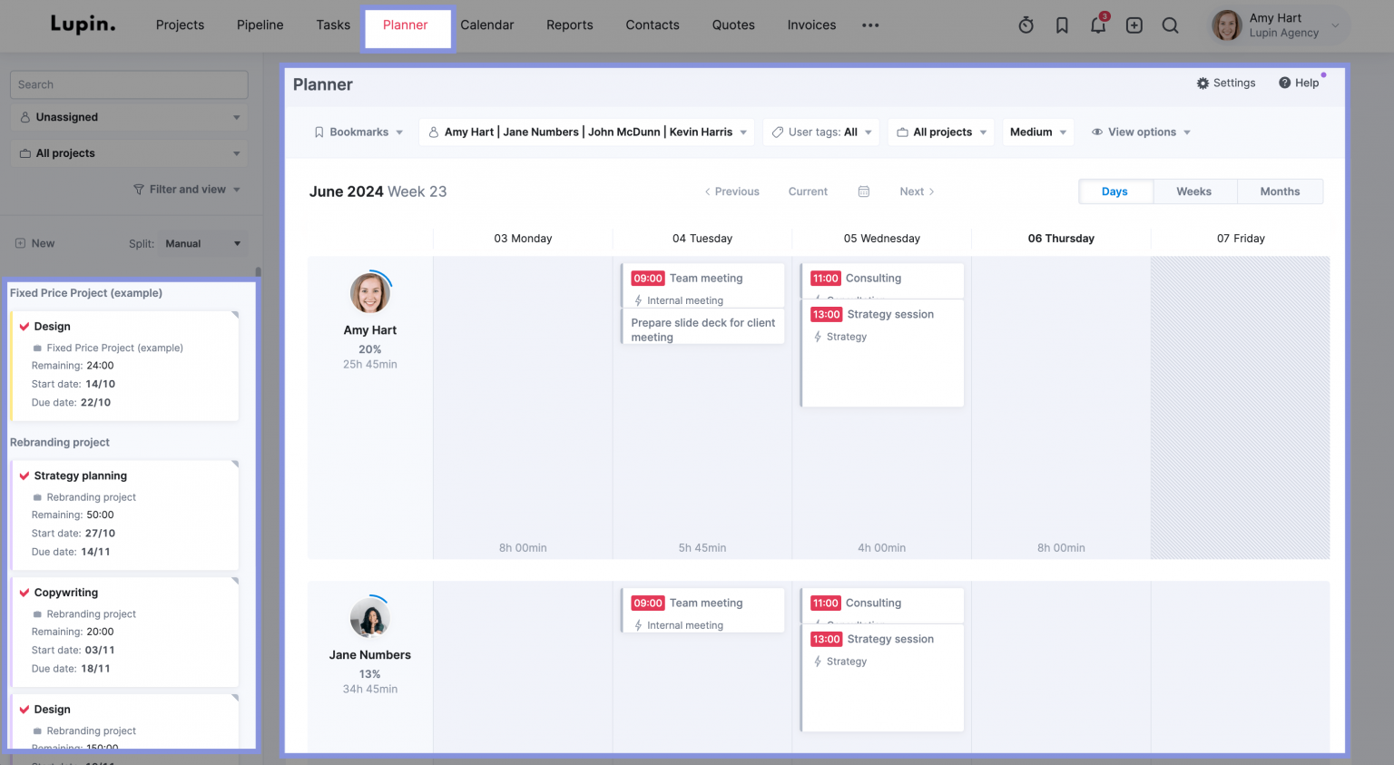
Task: Switch the planner to Months view
Action: point(1280,191)
